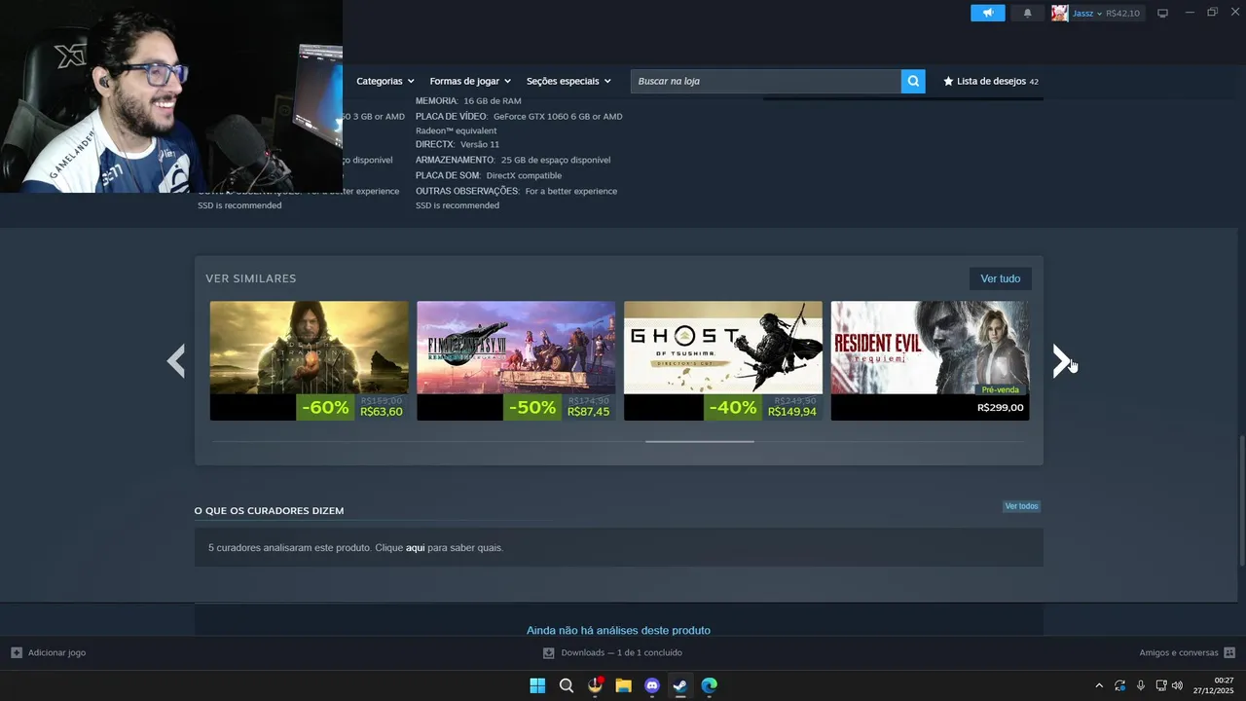Open the Categorias dropdown menu
This screenshot has height=701, width=1246.
tap(385, 81)
